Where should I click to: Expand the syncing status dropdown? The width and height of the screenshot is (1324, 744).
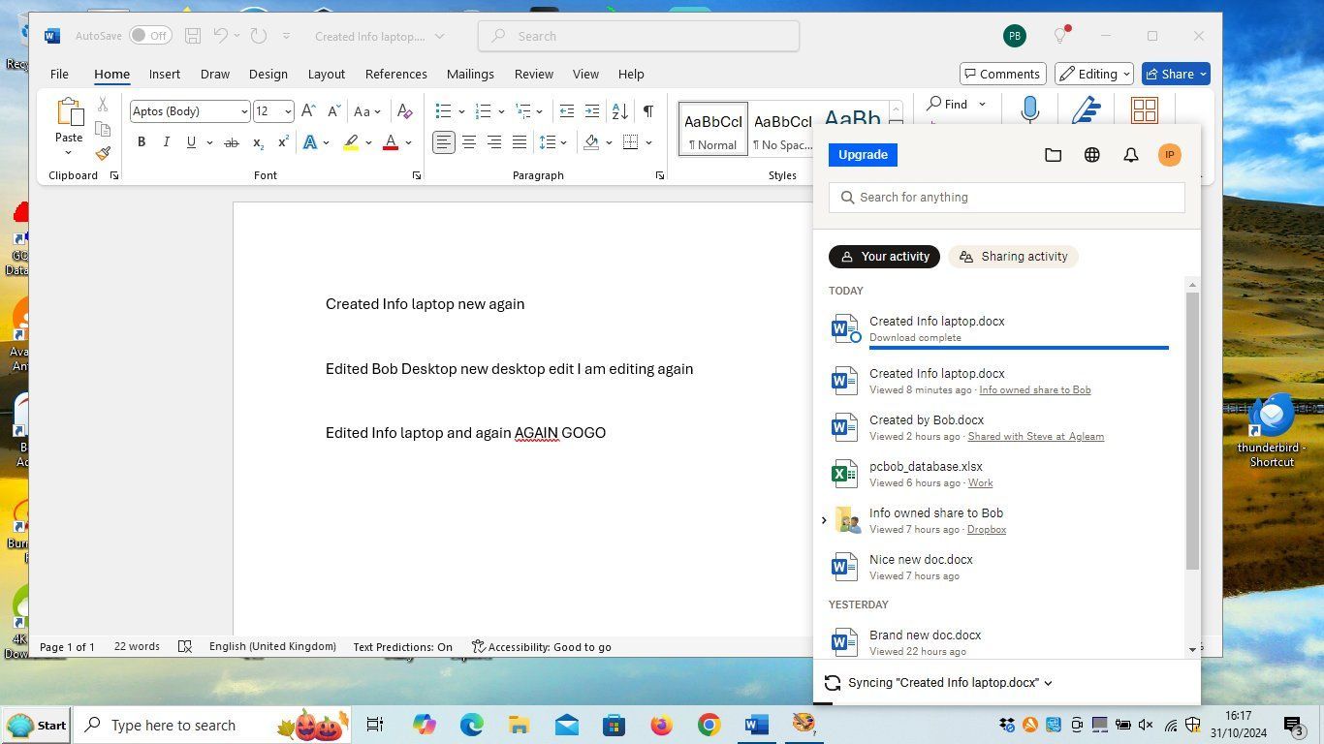tap(1048, 683)
